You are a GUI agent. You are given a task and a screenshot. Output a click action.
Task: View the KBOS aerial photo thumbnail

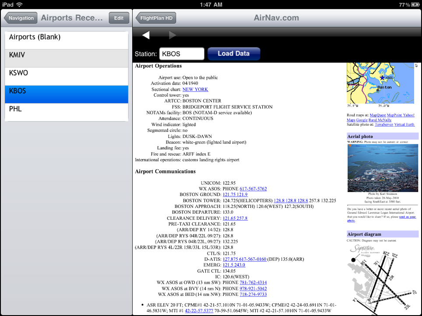pyautogui.click(x=382, y=168)
